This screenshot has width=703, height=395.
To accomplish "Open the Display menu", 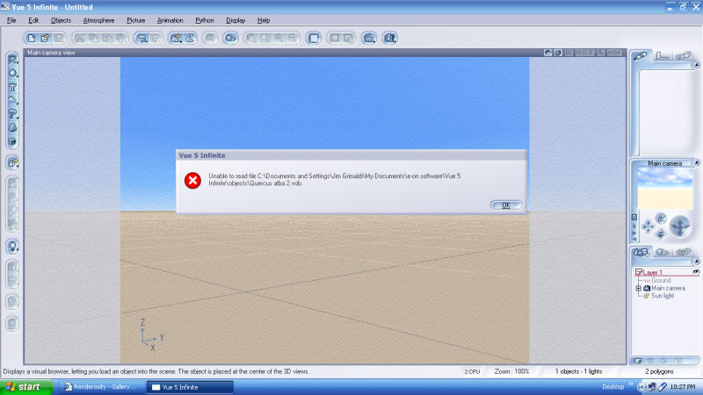I will click(236, 20).
